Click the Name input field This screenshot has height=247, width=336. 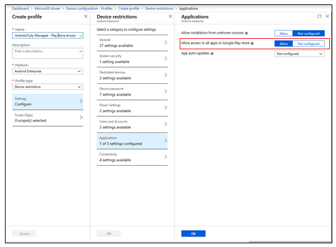point(47,36)
